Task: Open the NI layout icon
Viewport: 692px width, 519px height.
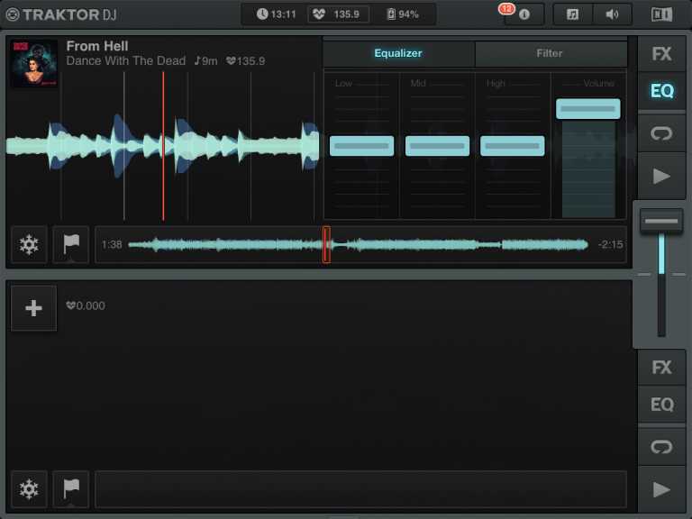Action: tap(662, 14)
